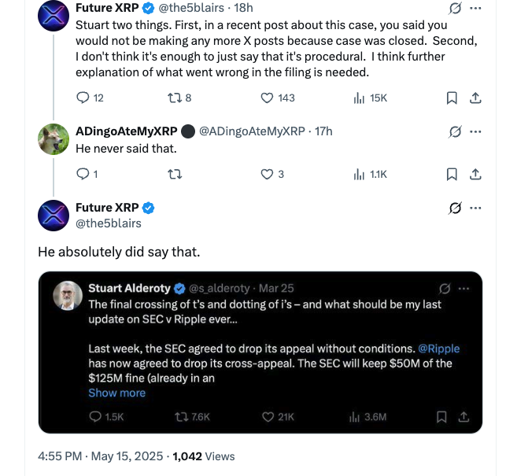View analytics showing 15K views
This screenshot has width=517, height=476.
pos(360,98)
